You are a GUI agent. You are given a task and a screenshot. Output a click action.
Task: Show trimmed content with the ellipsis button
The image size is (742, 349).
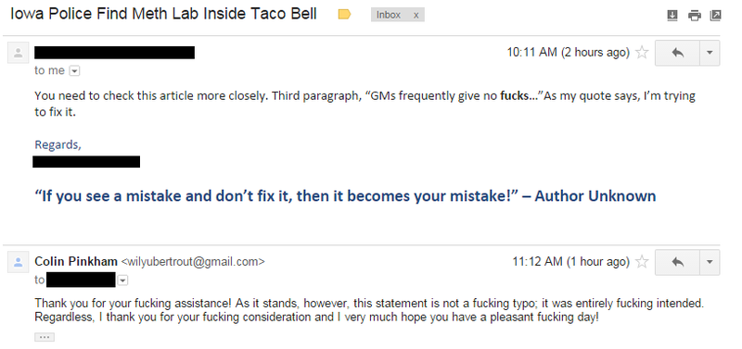click(x=45, y=337)
